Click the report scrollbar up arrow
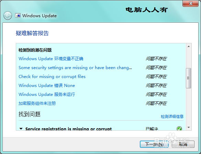The height and width of the screenshot is (154, 201). coord(189,46)
